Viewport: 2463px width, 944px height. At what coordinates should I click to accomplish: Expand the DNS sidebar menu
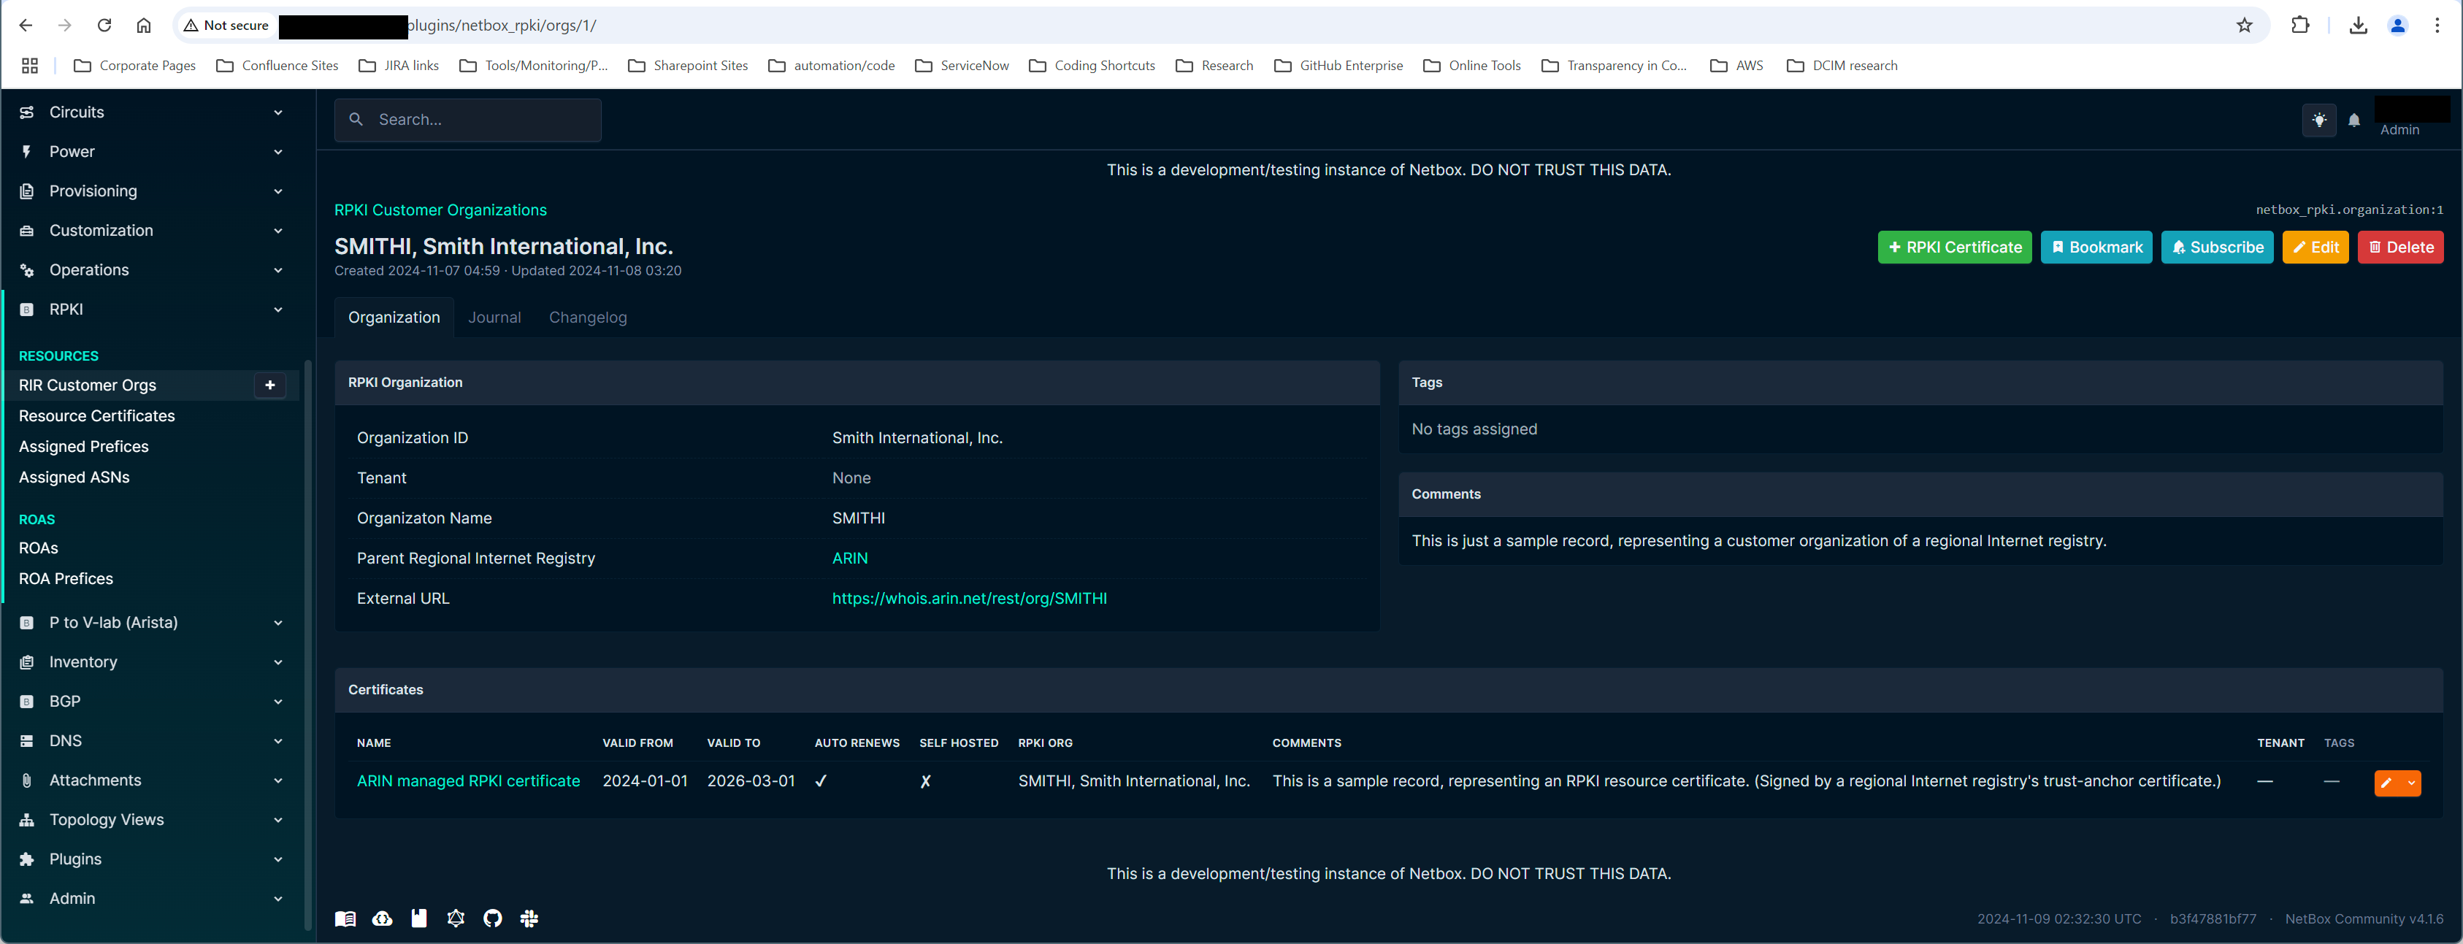tap(152, 741)
